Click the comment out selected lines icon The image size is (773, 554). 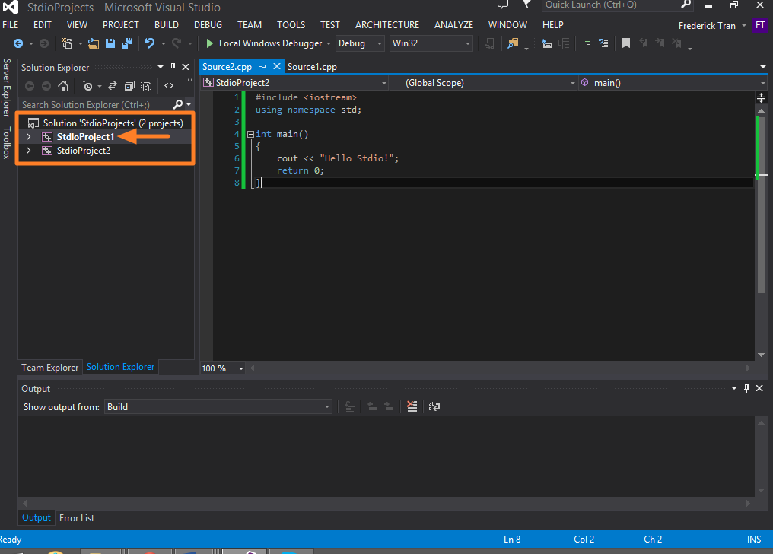pyautogui.click(x=587, y=43)
